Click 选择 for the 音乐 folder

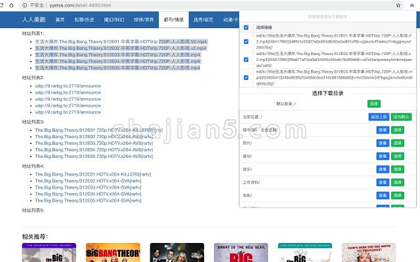click(398, 169)
